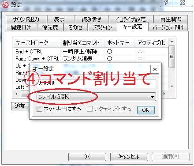Click the ランダム演奏 command cell

(x=78, y=59)
